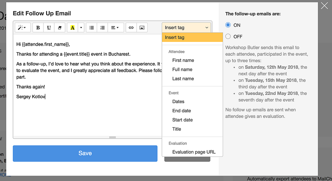332x181 pixels.
Task: Click the insert link icon
Action: click(x=131, y=28)
